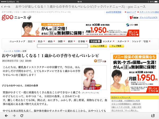The width and height of the screenshot is (159, 119).
Task: Select 写真 navigation item
Action: 145,42
